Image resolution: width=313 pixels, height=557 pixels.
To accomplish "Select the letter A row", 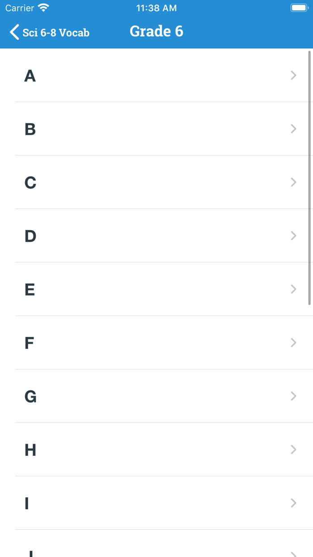I will tap(156, 75).
